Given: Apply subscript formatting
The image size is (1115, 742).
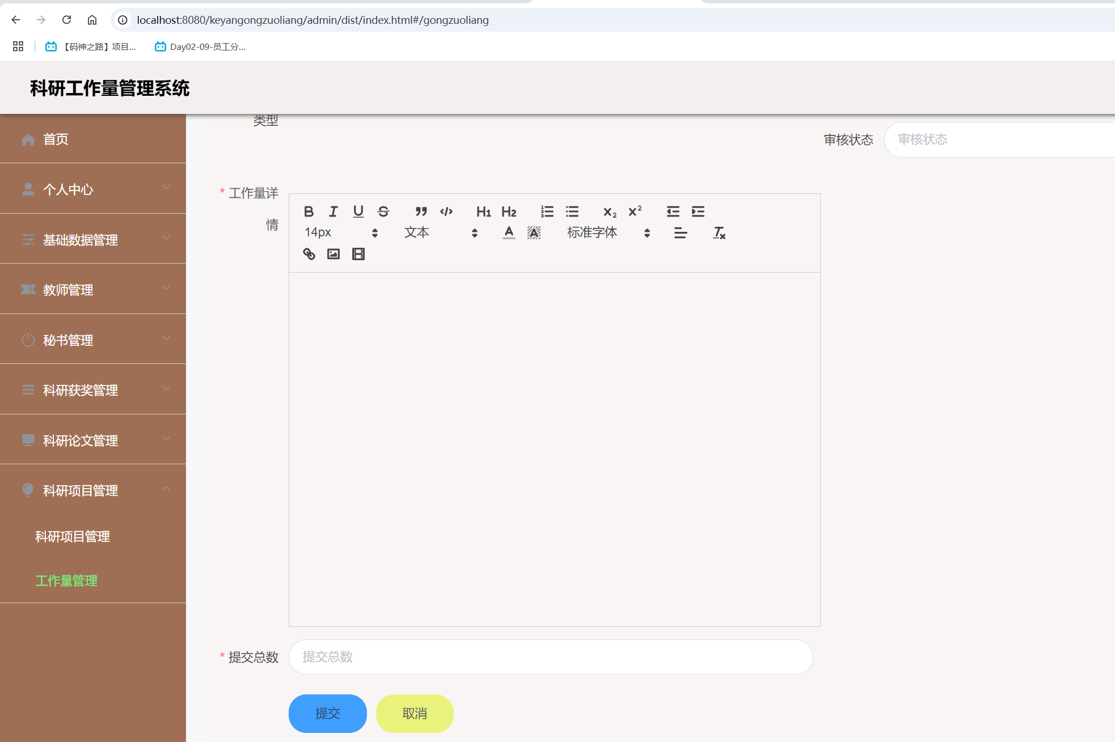Looking at the screenshot, I should [610, 211].
